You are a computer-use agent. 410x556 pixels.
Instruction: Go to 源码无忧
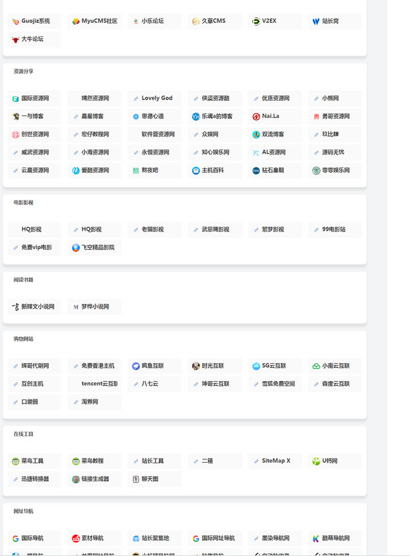click(333, 152)
